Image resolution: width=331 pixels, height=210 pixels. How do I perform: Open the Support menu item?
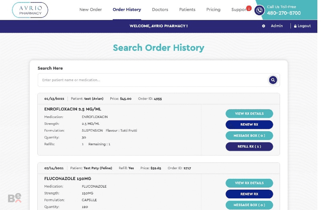[x=239, y=10]
